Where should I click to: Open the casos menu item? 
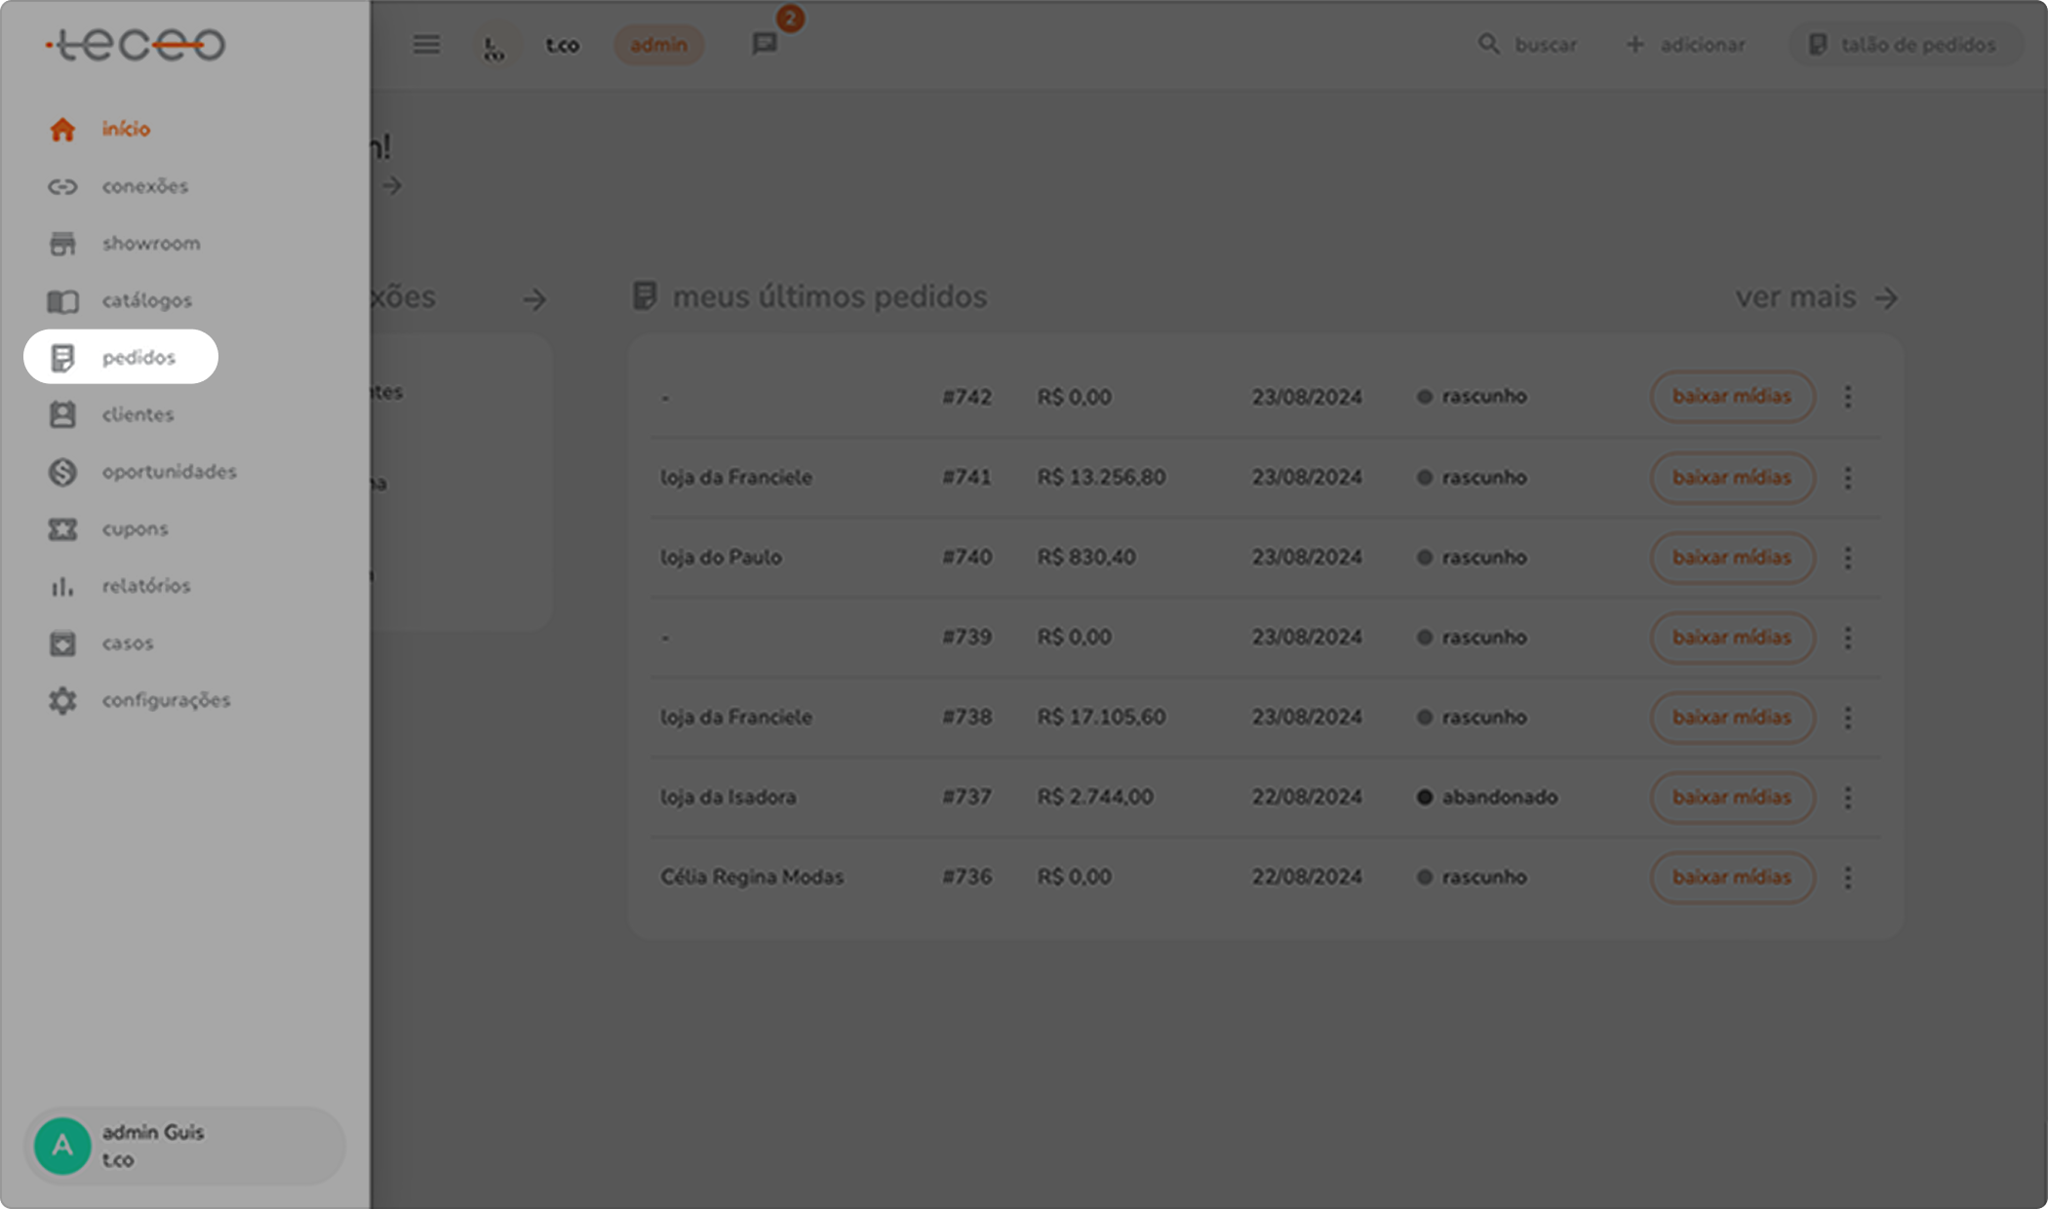click(x=127, y=643)
